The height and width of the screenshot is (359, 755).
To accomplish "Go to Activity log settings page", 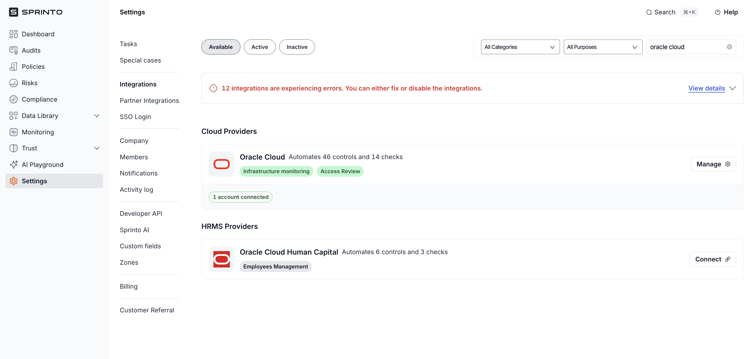I will tap(136, 190).
